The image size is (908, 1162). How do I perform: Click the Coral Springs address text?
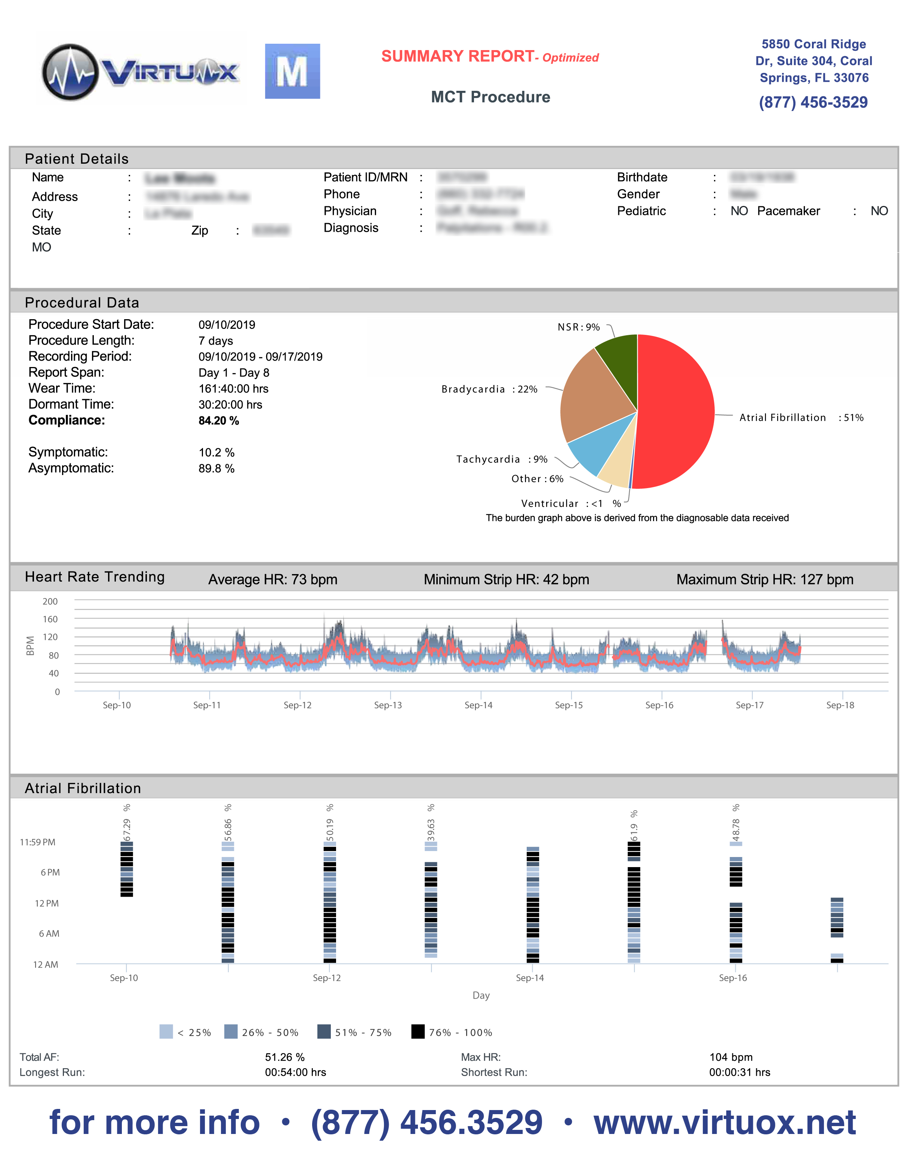813,61
